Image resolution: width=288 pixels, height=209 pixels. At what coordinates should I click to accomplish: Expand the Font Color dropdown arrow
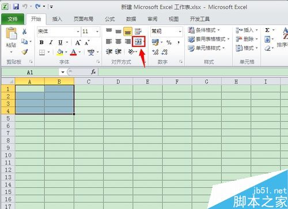click(x=79, y=52)
